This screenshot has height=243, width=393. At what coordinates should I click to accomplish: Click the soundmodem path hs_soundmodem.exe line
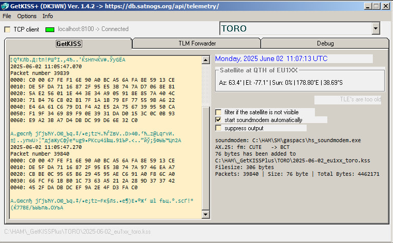pos(288,140)
